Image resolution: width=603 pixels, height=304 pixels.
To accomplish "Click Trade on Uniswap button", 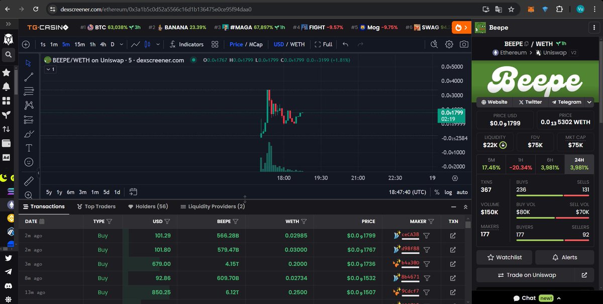I will point(526,275).
